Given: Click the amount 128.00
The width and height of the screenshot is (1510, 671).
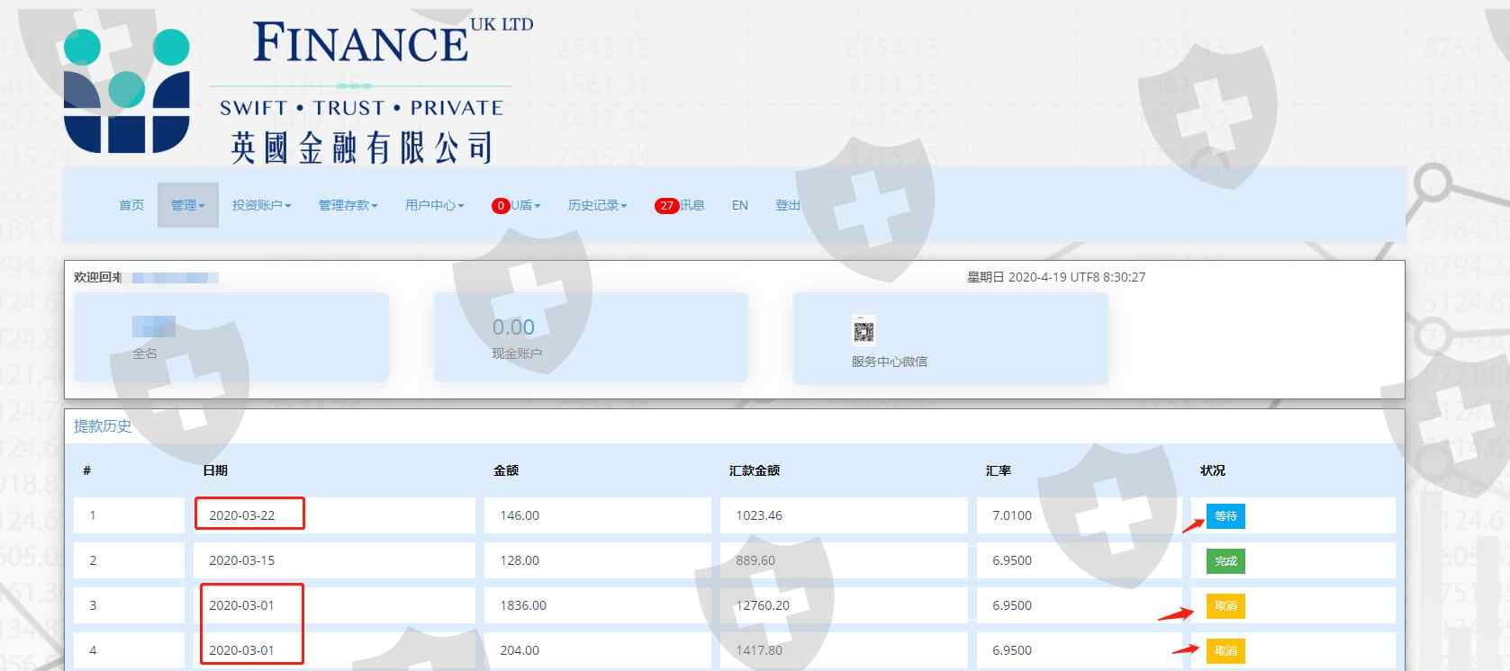Looking at the screenshot, I should pos(520,560).
